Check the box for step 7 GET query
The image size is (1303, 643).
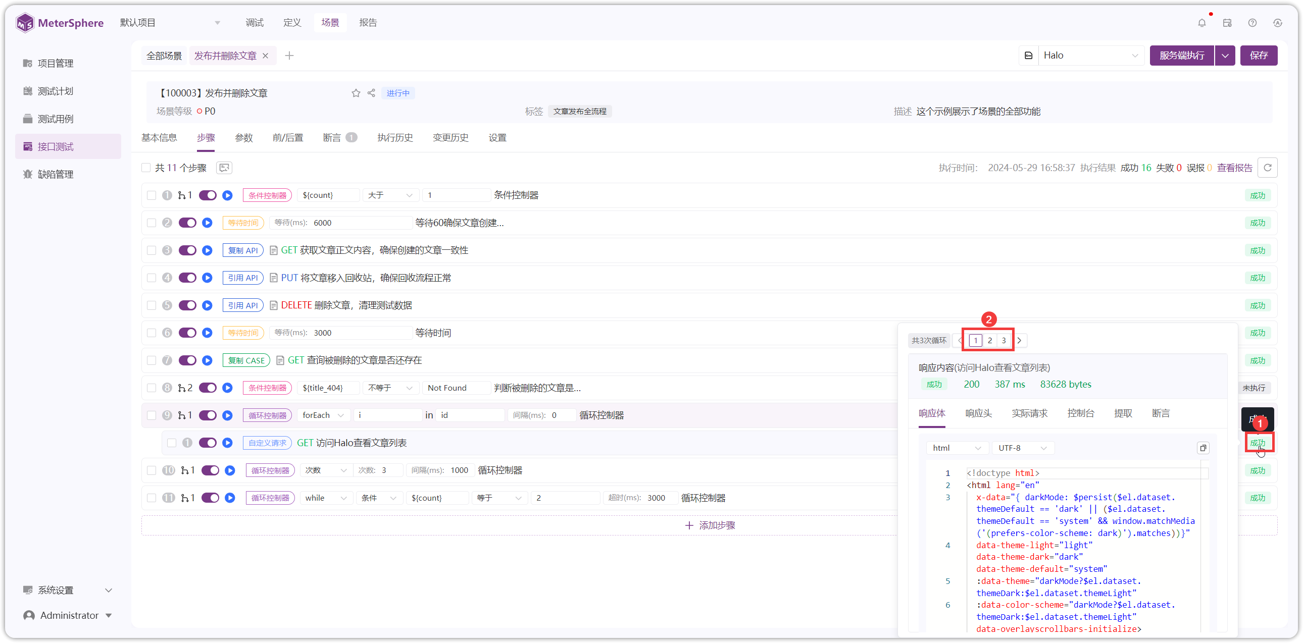pyautogui.click(x=151, y=360)
